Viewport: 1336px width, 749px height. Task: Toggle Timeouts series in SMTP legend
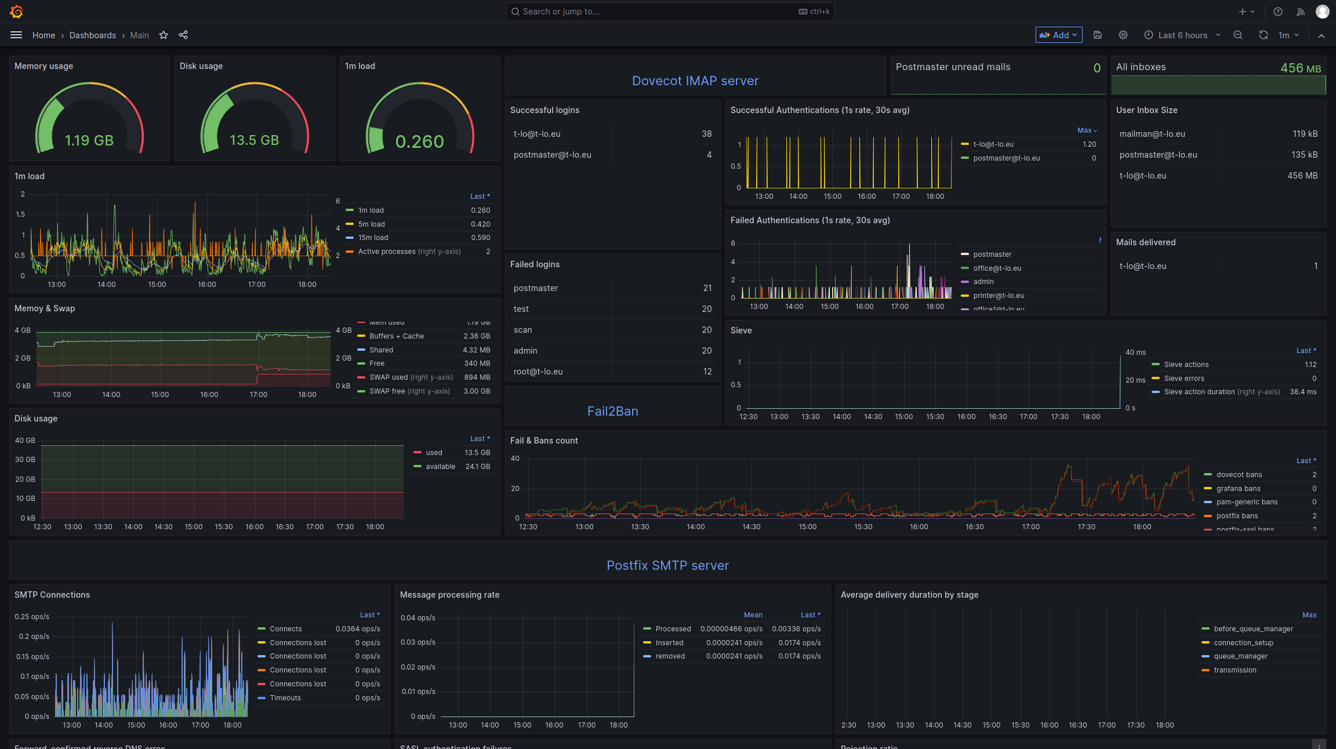coord(285,698)
